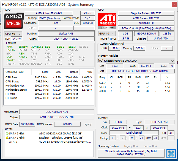Click the Socket AM3 platform value
This screenshot has width=178, height=161.
[x=66, y=34]
